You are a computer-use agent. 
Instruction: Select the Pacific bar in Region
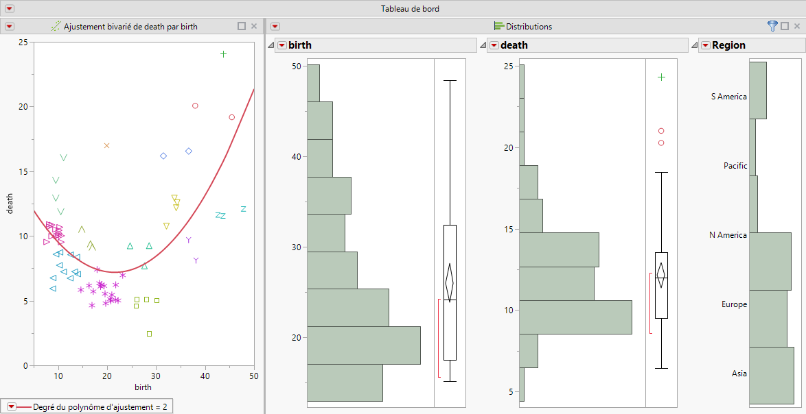(752, 147)
